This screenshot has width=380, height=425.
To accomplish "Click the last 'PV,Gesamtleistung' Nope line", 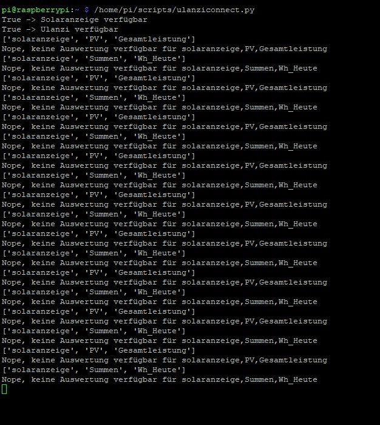I will [x=165, y=360].
